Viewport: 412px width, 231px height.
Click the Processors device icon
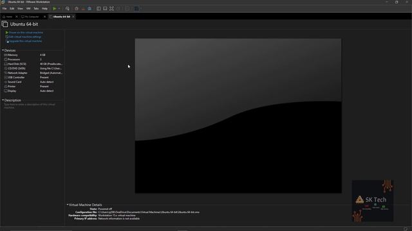(6, 60)
